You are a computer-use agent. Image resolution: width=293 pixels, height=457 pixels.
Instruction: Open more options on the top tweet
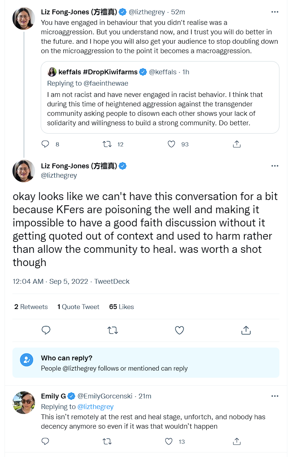[x=275, y=12]
